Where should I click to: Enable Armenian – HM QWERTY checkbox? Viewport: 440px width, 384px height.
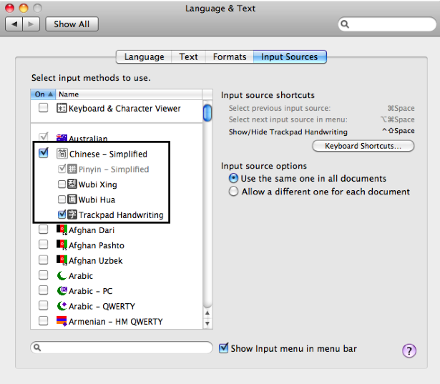[x=43, y=320]
